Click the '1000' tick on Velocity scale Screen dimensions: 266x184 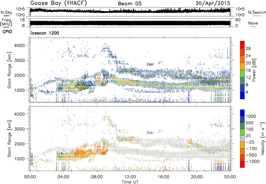click(251, 116)
